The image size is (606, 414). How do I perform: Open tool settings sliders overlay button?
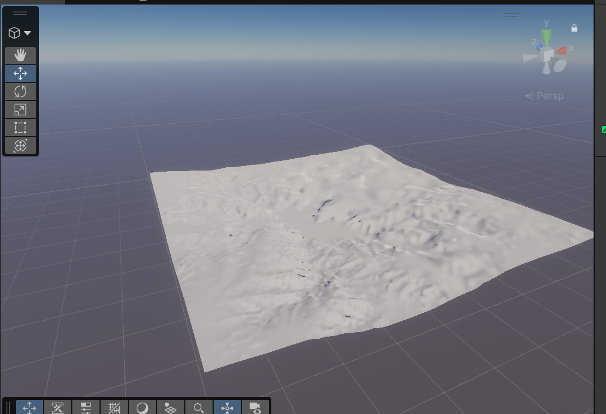pos(86,407)
